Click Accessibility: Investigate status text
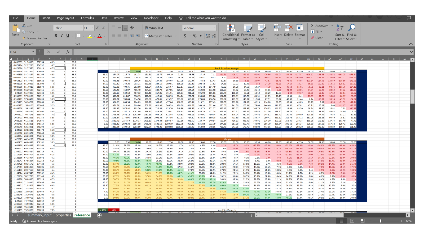The image size is (424, 239). 40,221
